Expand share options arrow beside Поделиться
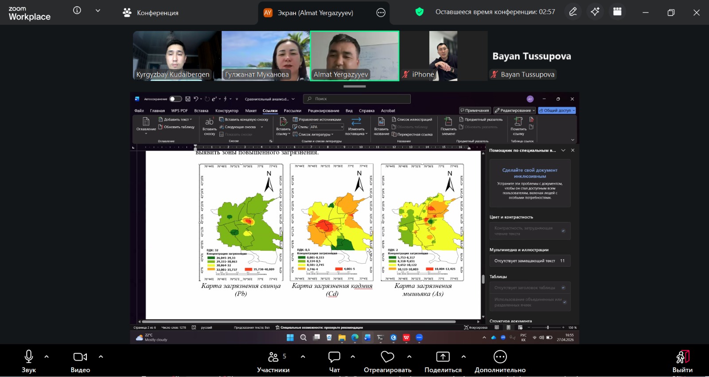Viewport: 709px width, 377px height. 464,357
